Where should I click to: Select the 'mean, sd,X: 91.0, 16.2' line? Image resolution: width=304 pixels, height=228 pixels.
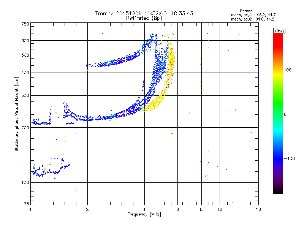coord(253,19)
